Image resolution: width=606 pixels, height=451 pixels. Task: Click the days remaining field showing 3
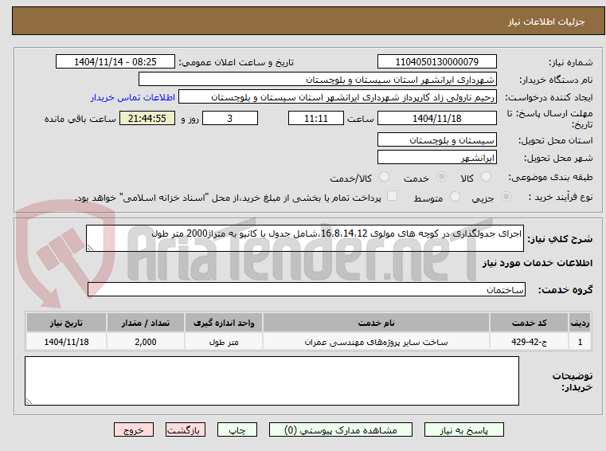pyautogui.click(x=230, y=119)
